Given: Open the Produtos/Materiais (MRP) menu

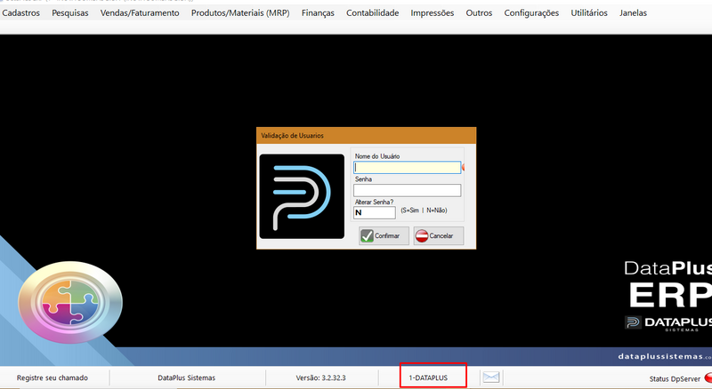Looking at the screenshot, I should pos(240,13).
